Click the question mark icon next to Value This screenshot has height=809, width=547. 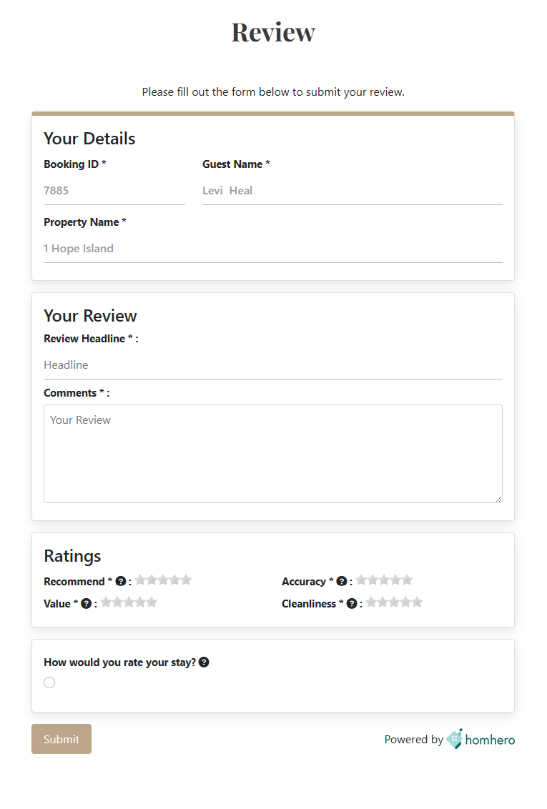(x=87, y=603)
